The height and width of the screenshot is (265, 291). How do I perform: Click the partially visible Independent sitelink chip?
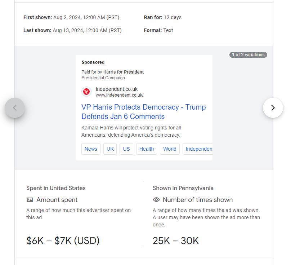pyautogui.click(x=198, y=149)
